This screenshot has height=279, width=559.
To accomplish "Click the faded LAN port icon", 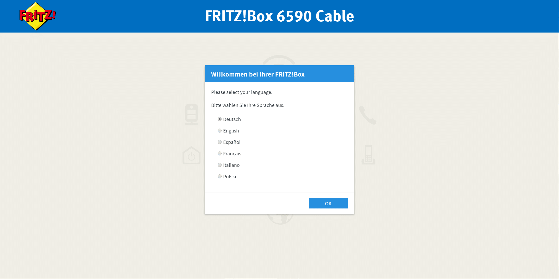I will 191,115.
